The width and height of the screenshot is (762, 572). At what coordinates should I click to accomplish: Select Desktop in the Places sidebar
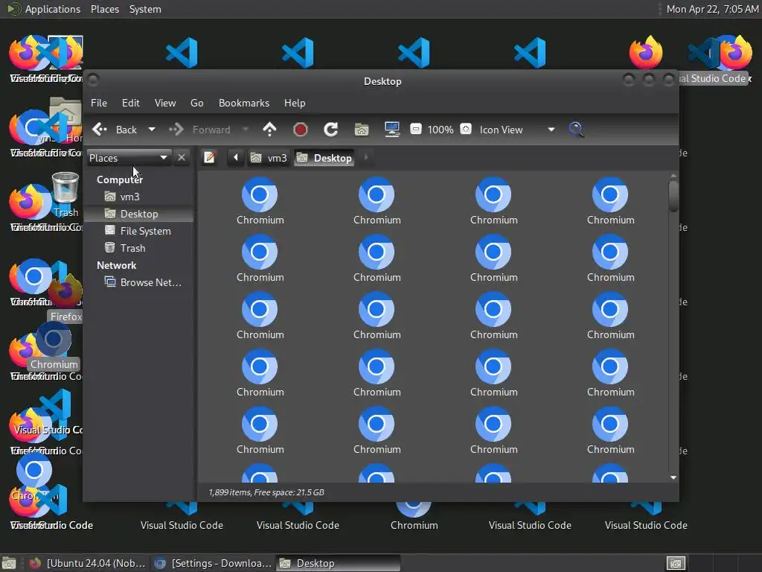[139, 214]
